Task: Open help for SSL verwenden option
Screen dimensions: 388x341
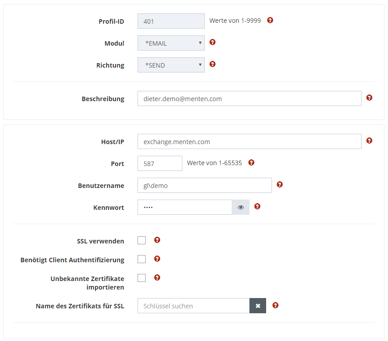Action: coord(157,240)
